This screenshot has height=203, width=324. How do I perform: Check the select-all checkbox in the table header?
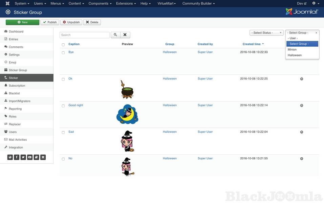[63, 45]
